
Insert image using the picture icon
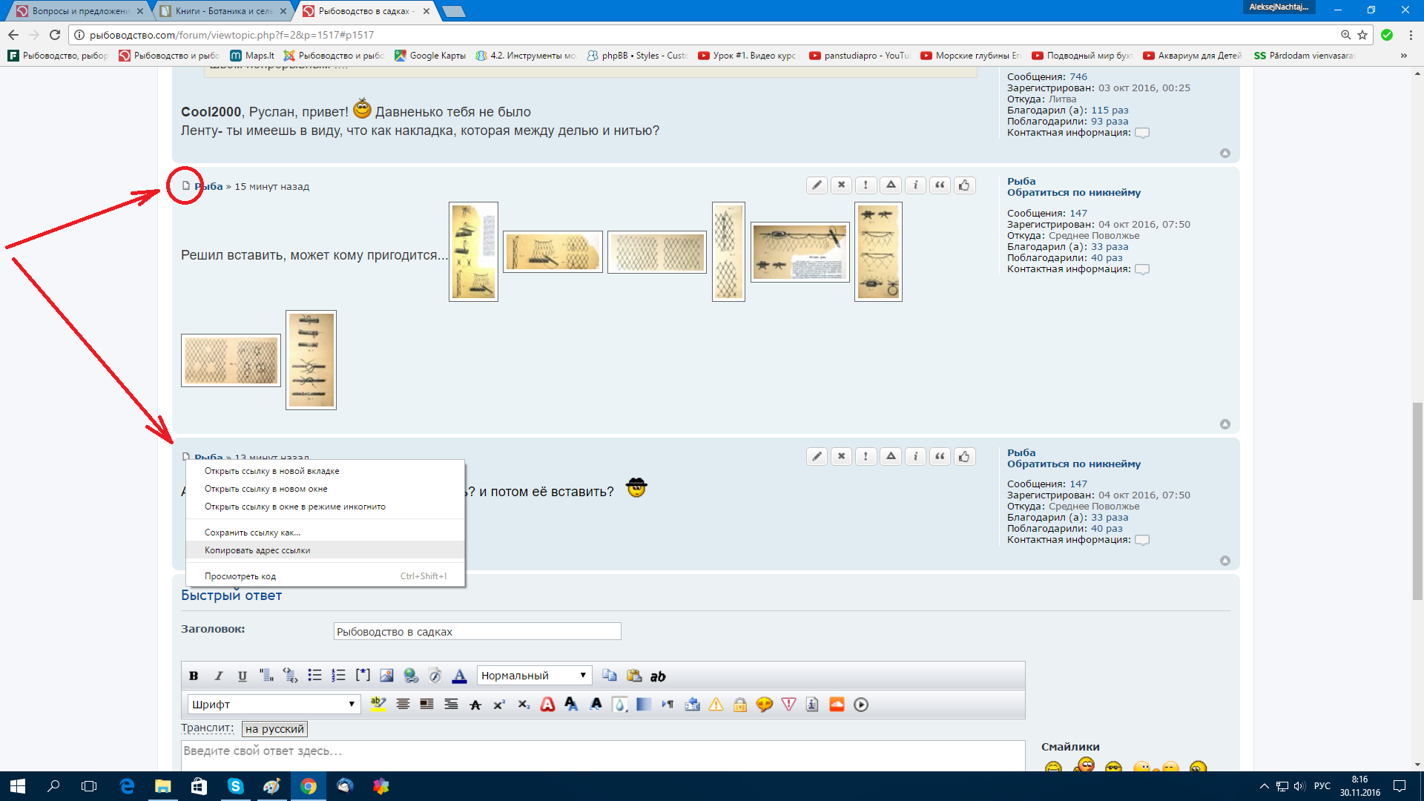coord(386,676)
